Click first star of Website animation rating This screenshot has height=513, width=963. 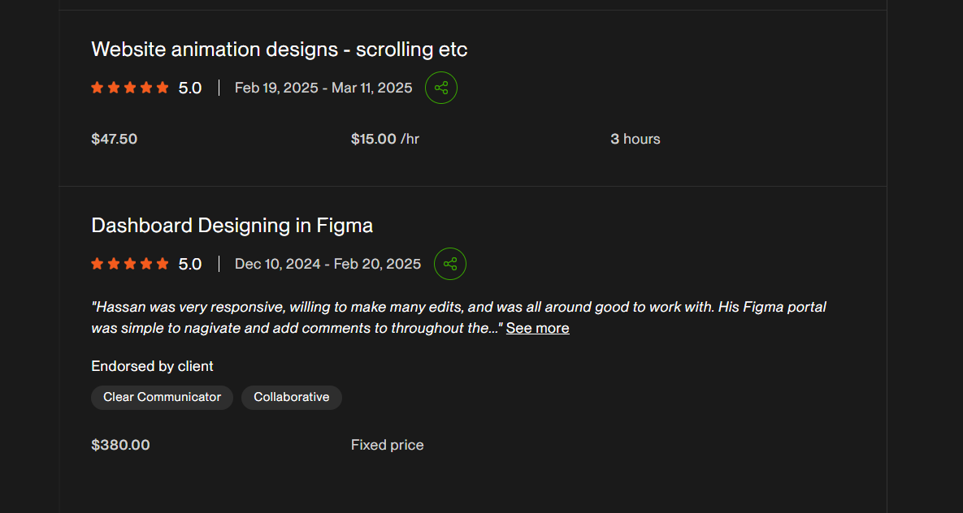tap(97, 88)
